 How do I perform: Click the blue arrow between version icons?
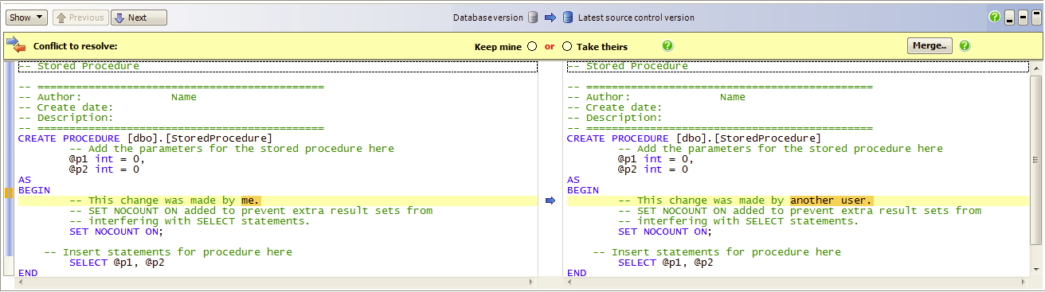550,18
